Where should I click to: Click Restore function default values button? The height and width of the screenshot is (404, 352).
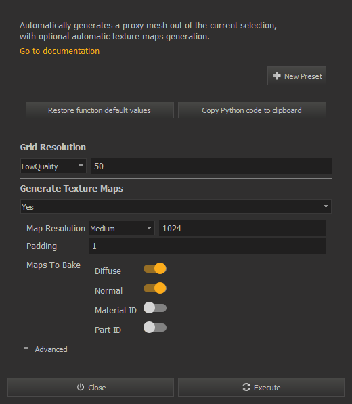click(100, 110)
